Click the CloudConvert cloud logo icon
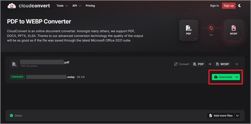Image resolution: width=251 pixels, height=124 pixels. pos(12,6)
